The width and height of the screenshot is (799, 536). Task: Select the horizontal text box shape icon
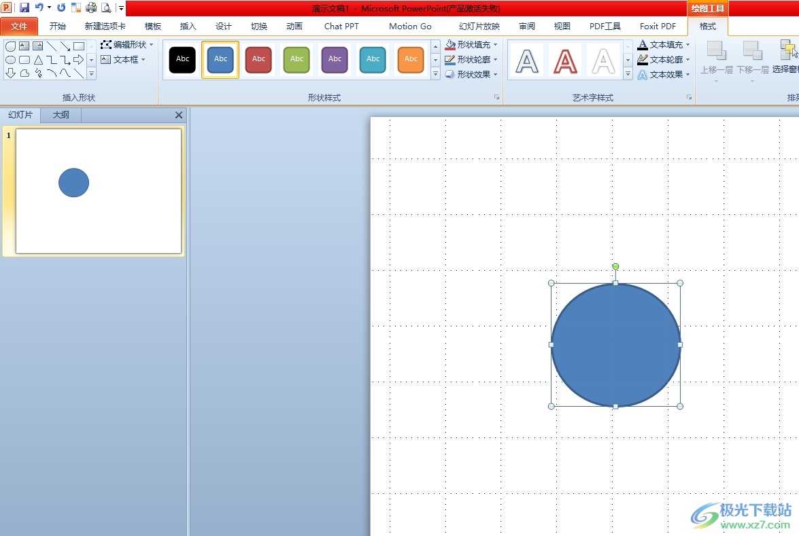(24, 46)
